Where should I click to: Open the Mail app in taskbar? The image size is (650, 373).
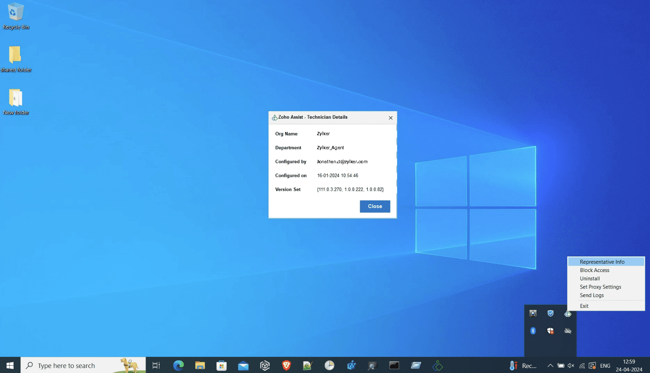pos(243,366)
